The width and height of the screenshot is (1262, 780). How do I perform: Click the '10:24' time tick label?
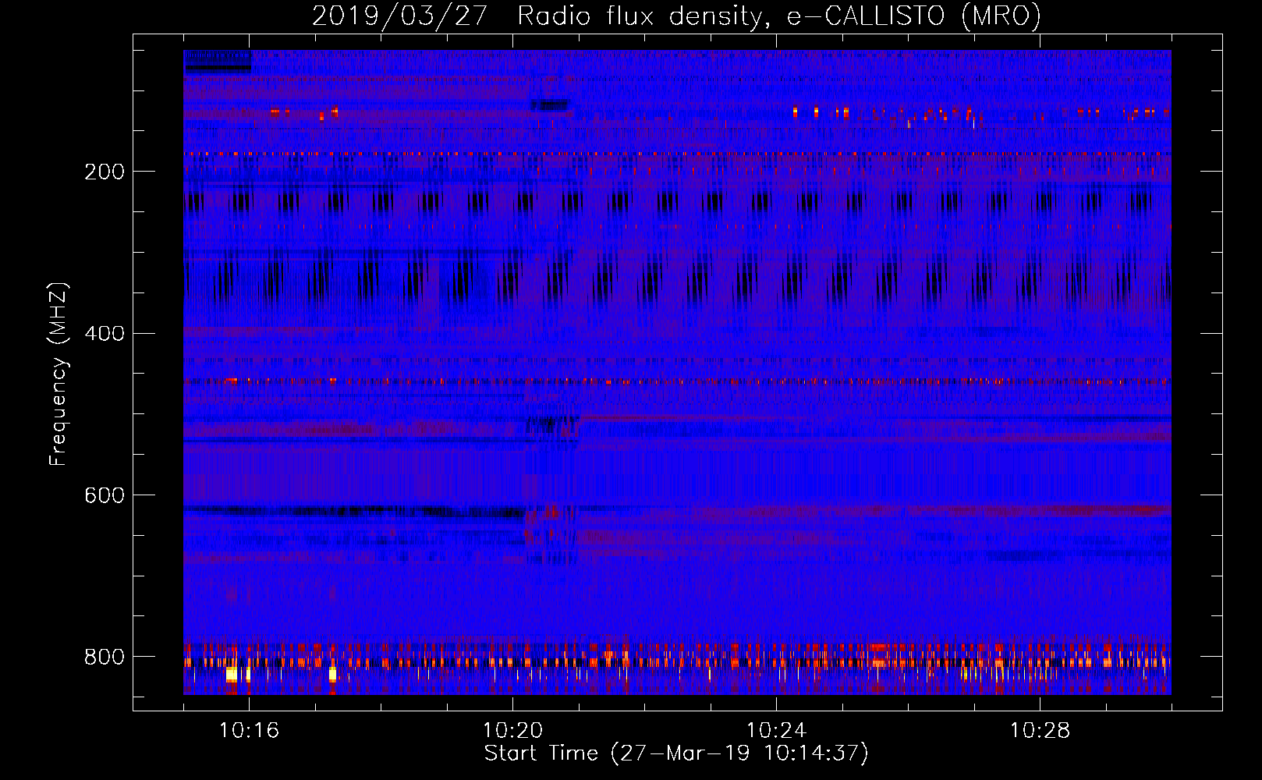[x=776, y=731]
